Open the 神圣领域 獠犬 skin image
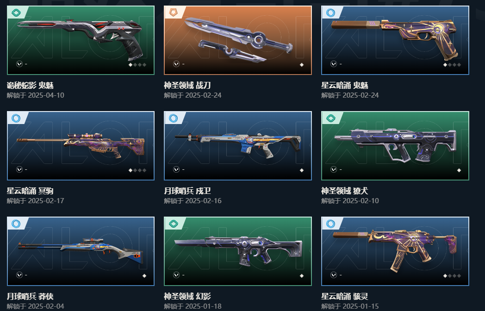This screenshot has width=485, height=311. click(395, 146)
